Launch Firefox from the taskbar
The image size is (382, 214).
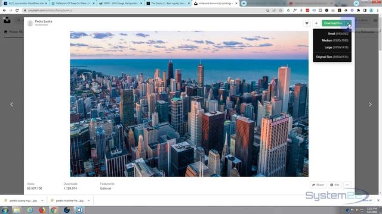(42, 210)
